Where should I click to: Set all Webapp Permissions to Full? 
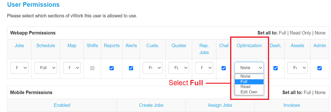[282, 33]
